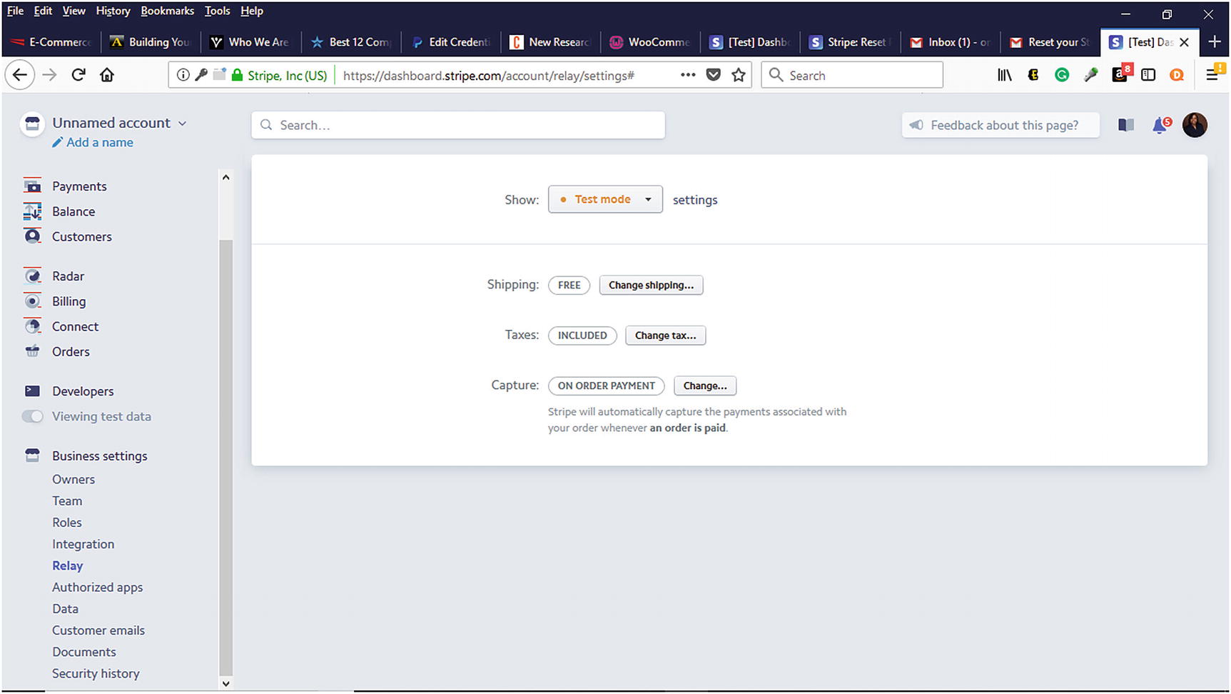1231x694 pixels.
Task: Toggle the Viewing test data switch
Action: coord(33,416)
